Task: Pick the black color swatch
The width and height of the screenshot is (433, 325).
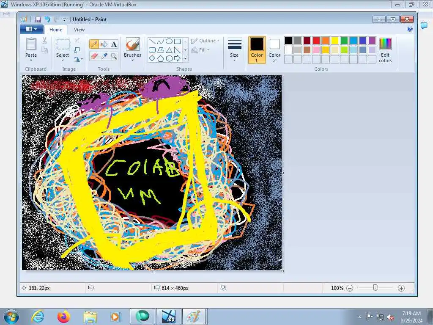Action: click(x=288, y=41)
